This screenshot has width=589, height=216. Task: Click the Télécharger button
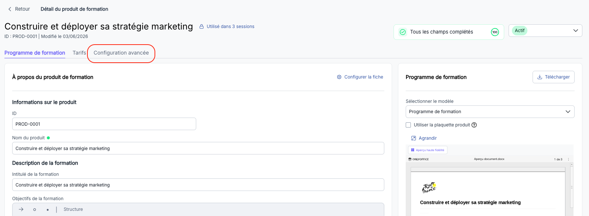click(x=553, y=77)
